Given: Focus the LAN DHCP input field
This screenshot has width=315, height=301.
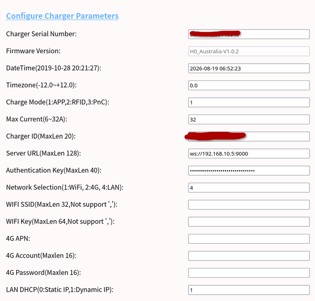Looking at the screenshot, I should click(x=249, y=290).
